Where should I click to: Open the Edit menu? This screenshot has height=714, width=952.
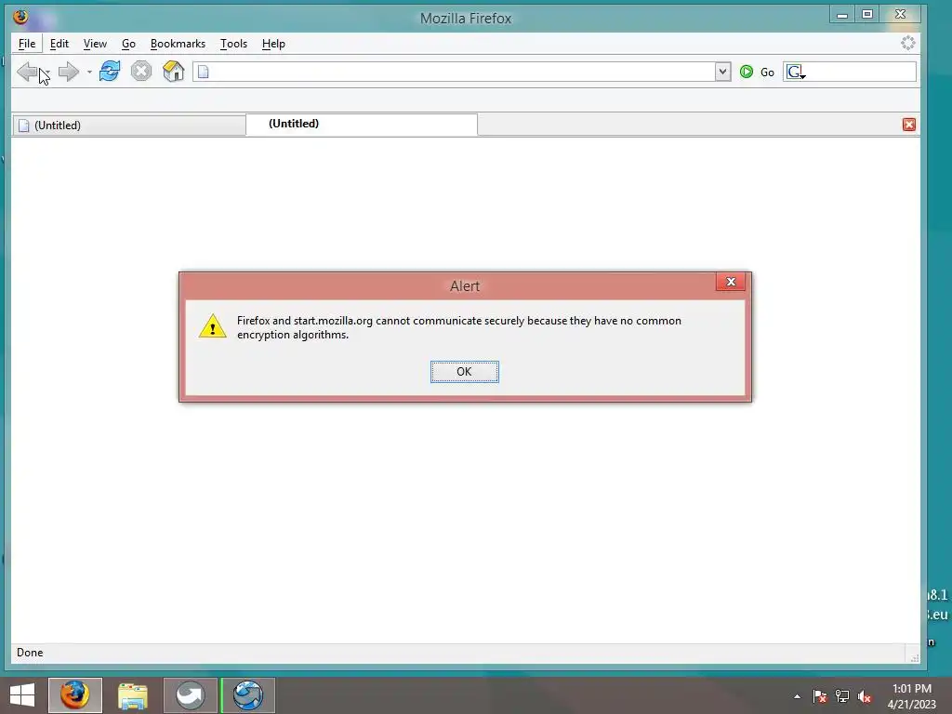[x=59, y=44]
